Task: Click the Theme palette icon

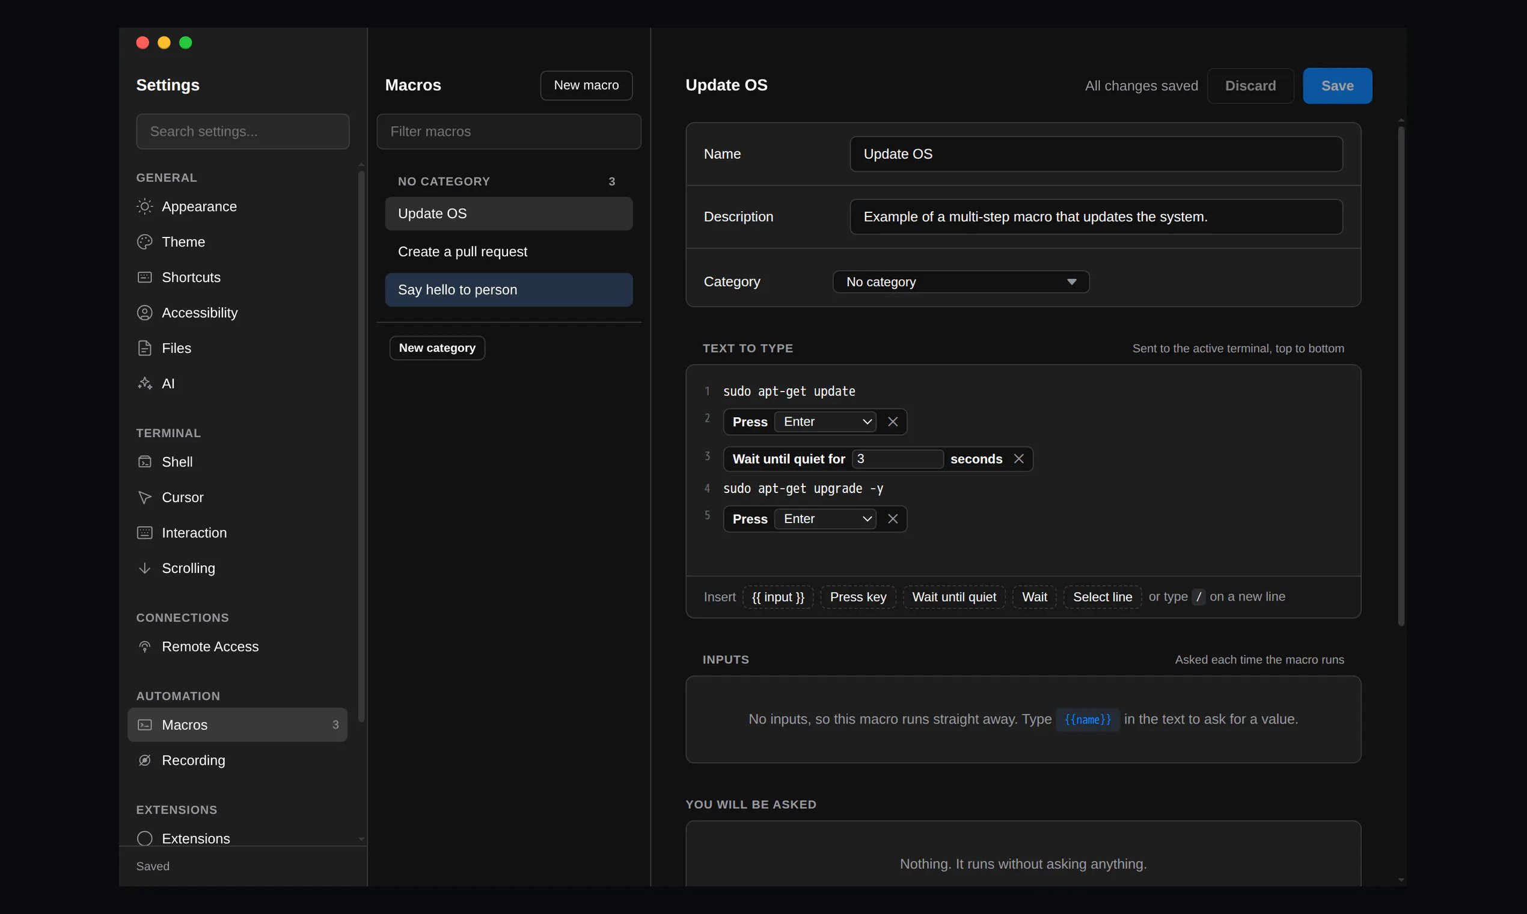Action: (145, 242)
